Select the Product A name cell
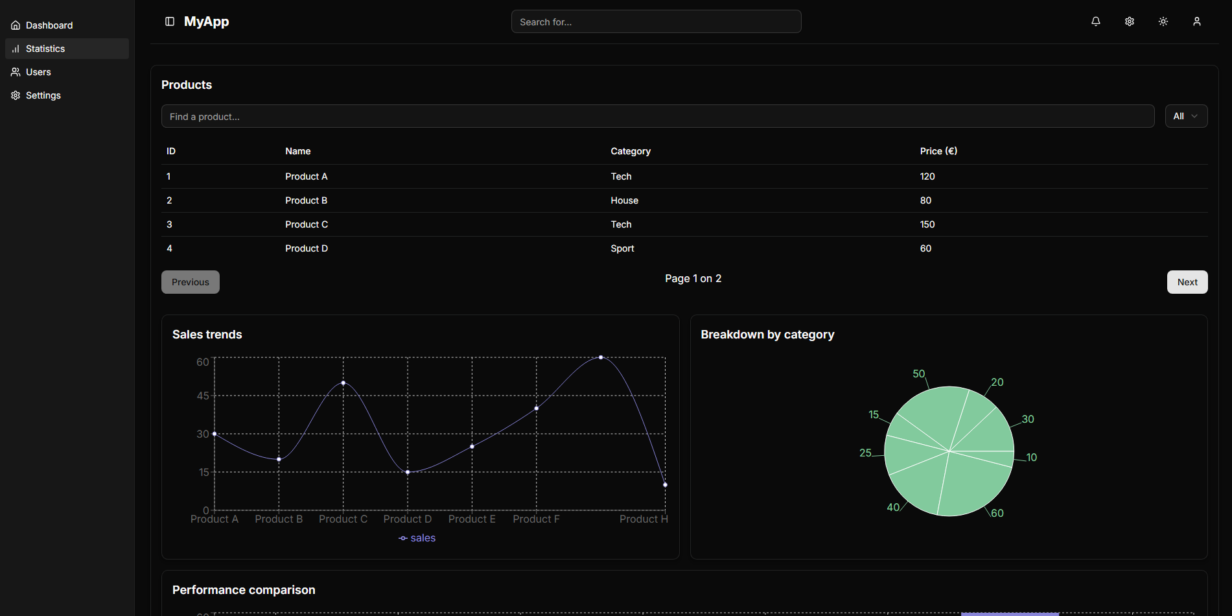This screenshot has width=1232, height=616. point(307,176)
